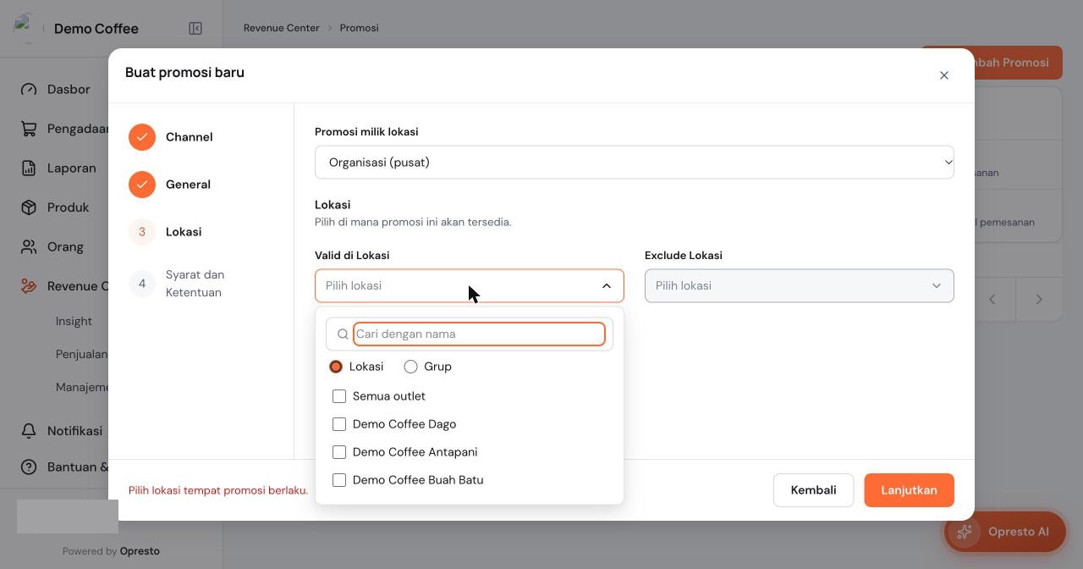Open Manajemen in the sidebar
Viewport: 1083px width, 569px height.
coord(82,387)
